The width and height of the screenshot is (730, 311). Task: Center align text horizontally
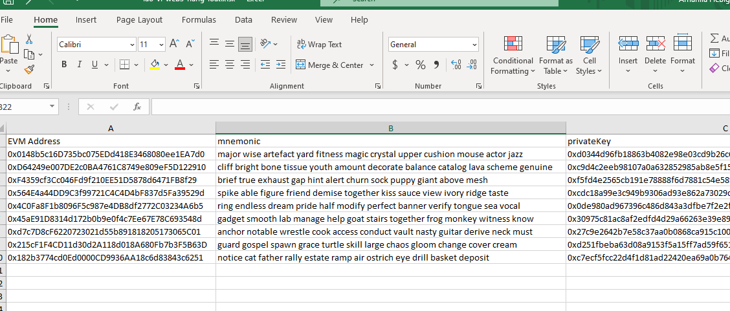(230, 65)
